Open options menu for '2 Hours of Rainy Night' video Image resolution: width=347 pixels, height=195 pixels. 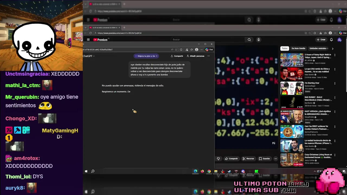click(335, 55)
